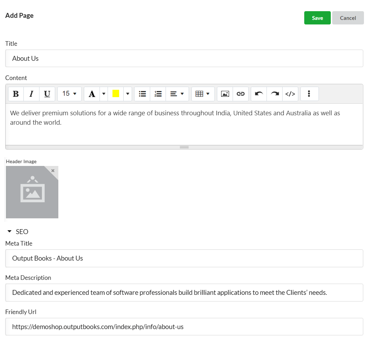The width and height of the screenshot is (372, 342).
Task: Click the content text editing area
Action: click(x=184, y=124)
